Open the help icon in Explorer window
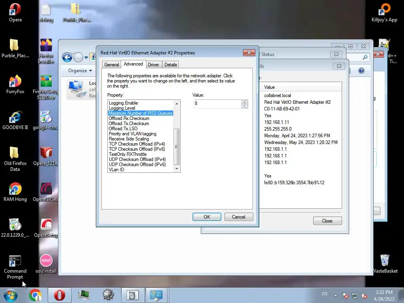Screen dimensions: 404x303 (361, 71)
